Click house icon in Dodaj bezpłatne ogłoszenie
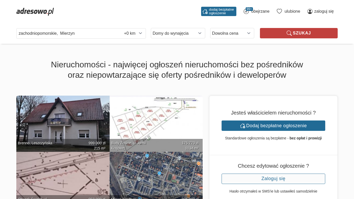This screenshot has height=199, width=354. (x=243, y=126)
